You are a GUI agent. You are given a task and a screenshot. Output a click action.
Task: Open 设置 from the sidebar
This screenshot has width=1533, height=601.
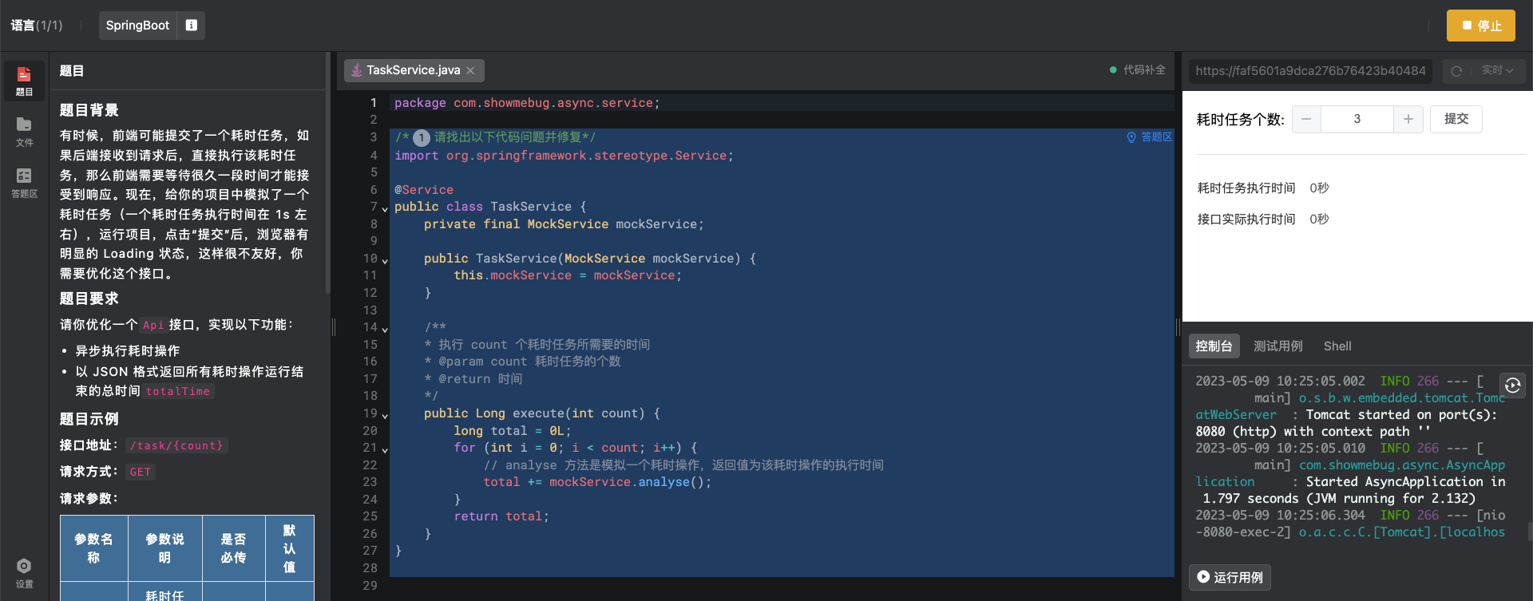(24, 573)
